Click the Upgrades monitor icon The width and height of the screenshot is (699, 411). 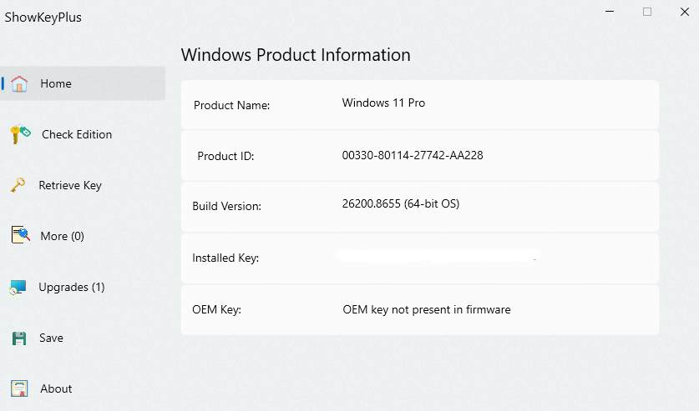pos(18,288)
